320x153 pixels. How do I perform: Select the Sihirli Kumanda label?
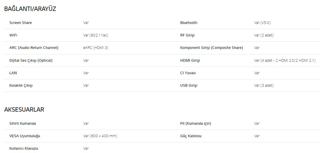click(23, 123)
